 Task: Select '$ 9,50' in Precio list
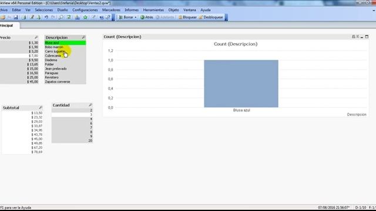tap(19, 60)
